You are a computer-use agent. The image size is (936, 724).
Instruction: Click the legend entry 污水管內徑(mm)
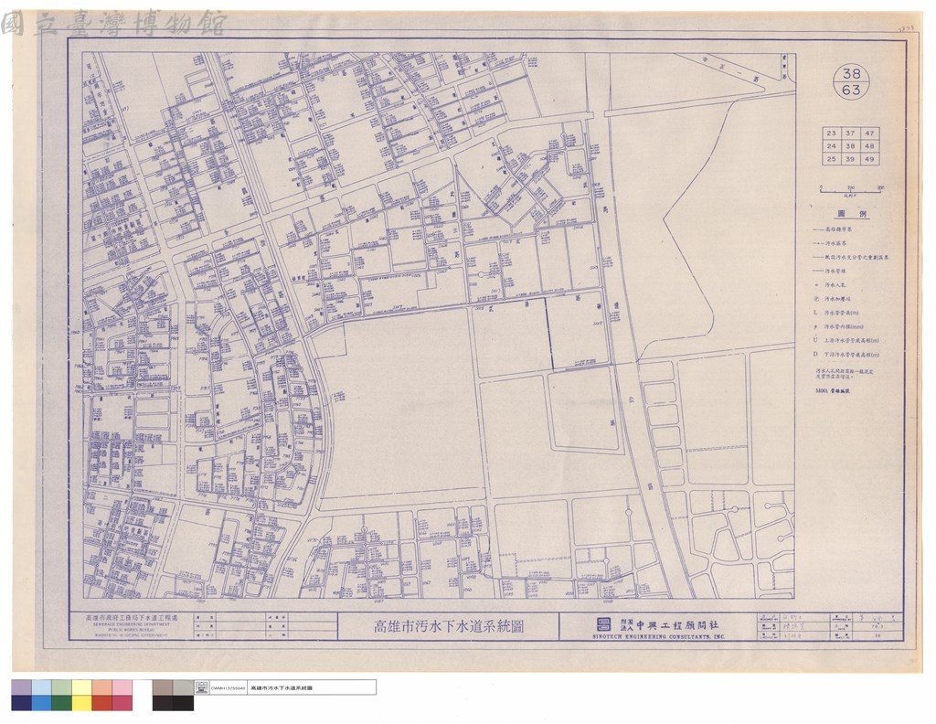click(x=844, y=327)
